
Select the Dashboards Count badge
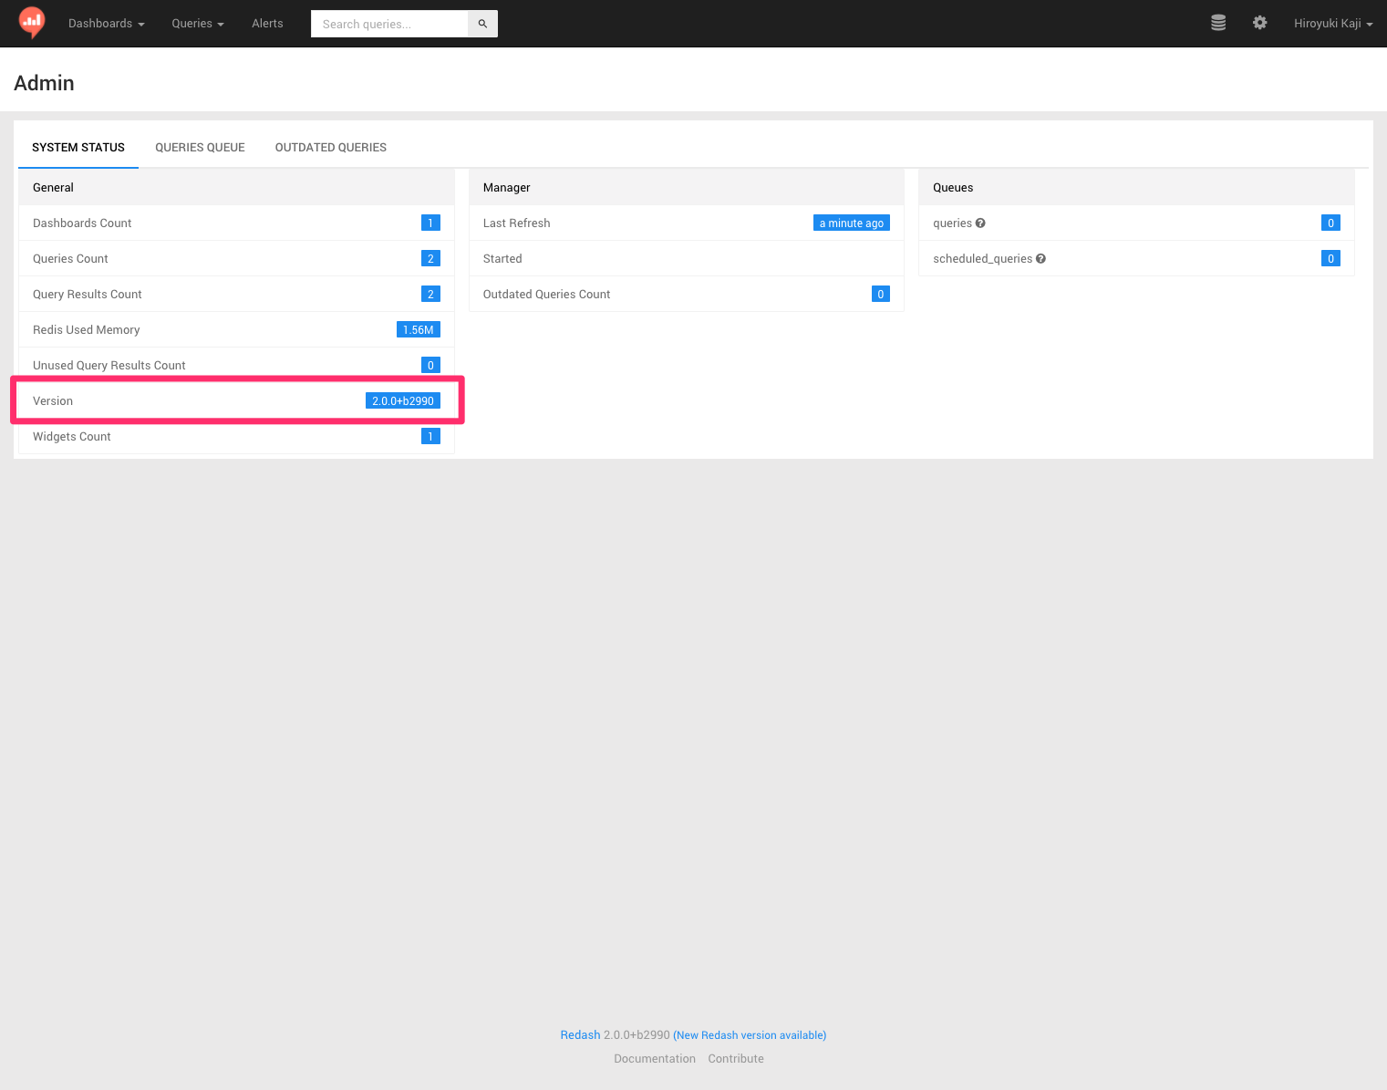tap(430, 223)
